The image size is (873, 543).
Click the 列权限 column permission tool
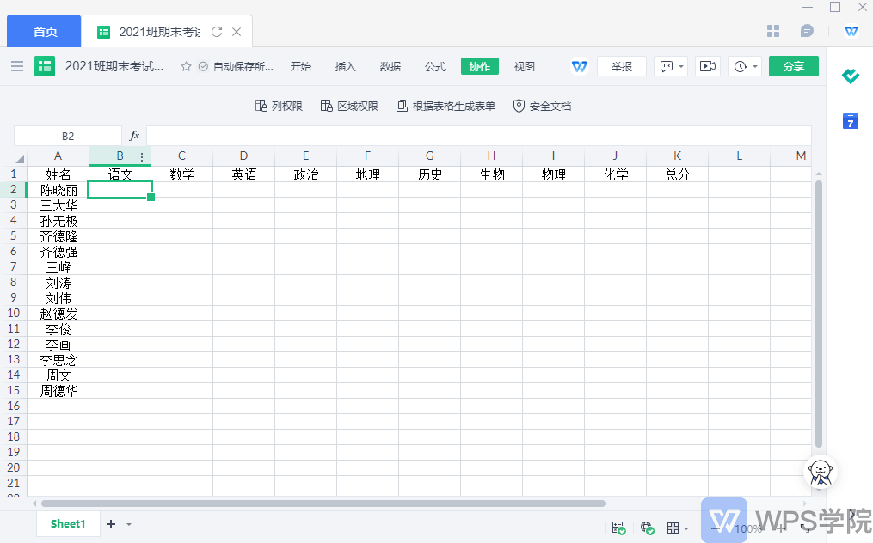click(279, 106)
